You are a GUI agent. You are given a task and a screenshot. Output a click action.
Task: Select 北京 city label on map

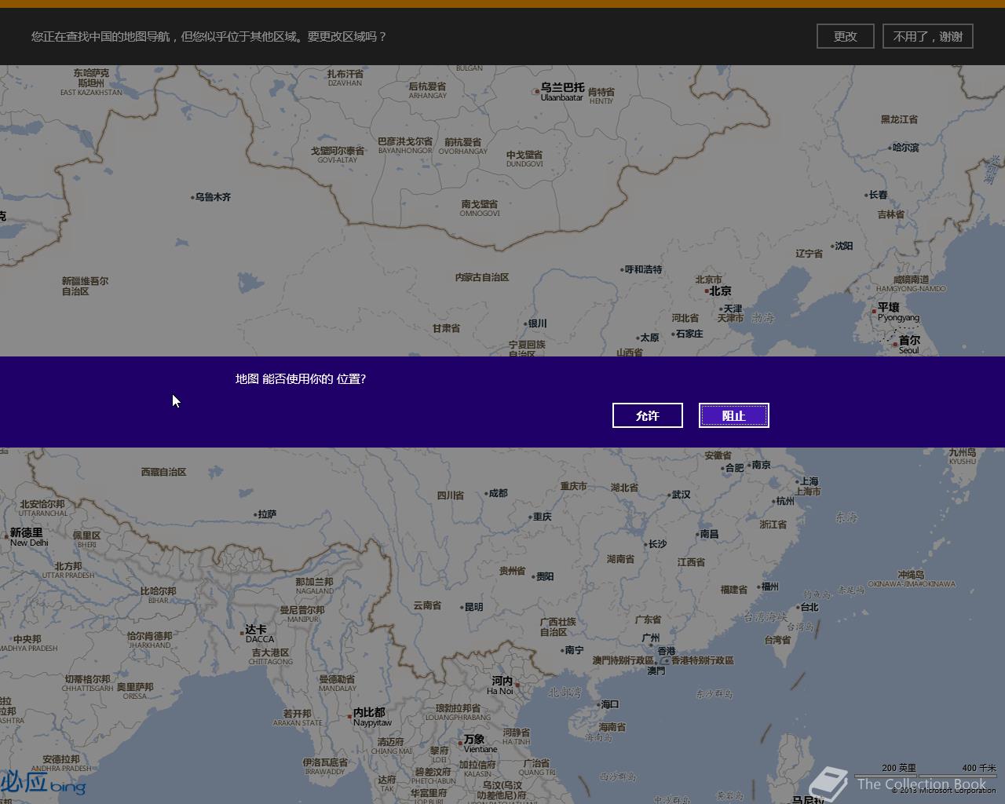(x=720, y=291)
